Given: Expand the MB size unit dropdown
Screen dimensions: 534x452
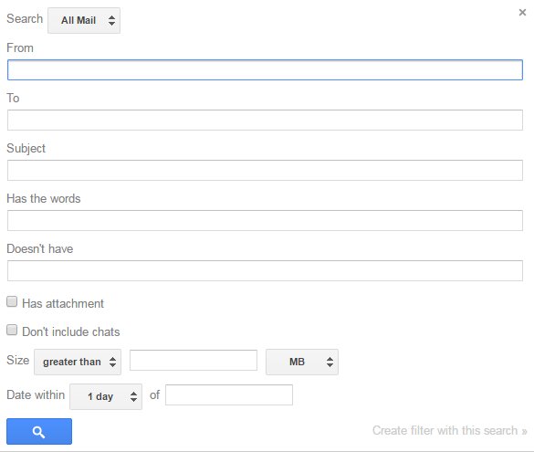Looking at the screenshot, I should pyautogui.click(x=302, y=362).
